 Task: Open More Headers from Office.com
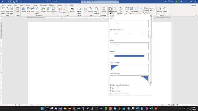pyautogui.click(x=130, y=85)
